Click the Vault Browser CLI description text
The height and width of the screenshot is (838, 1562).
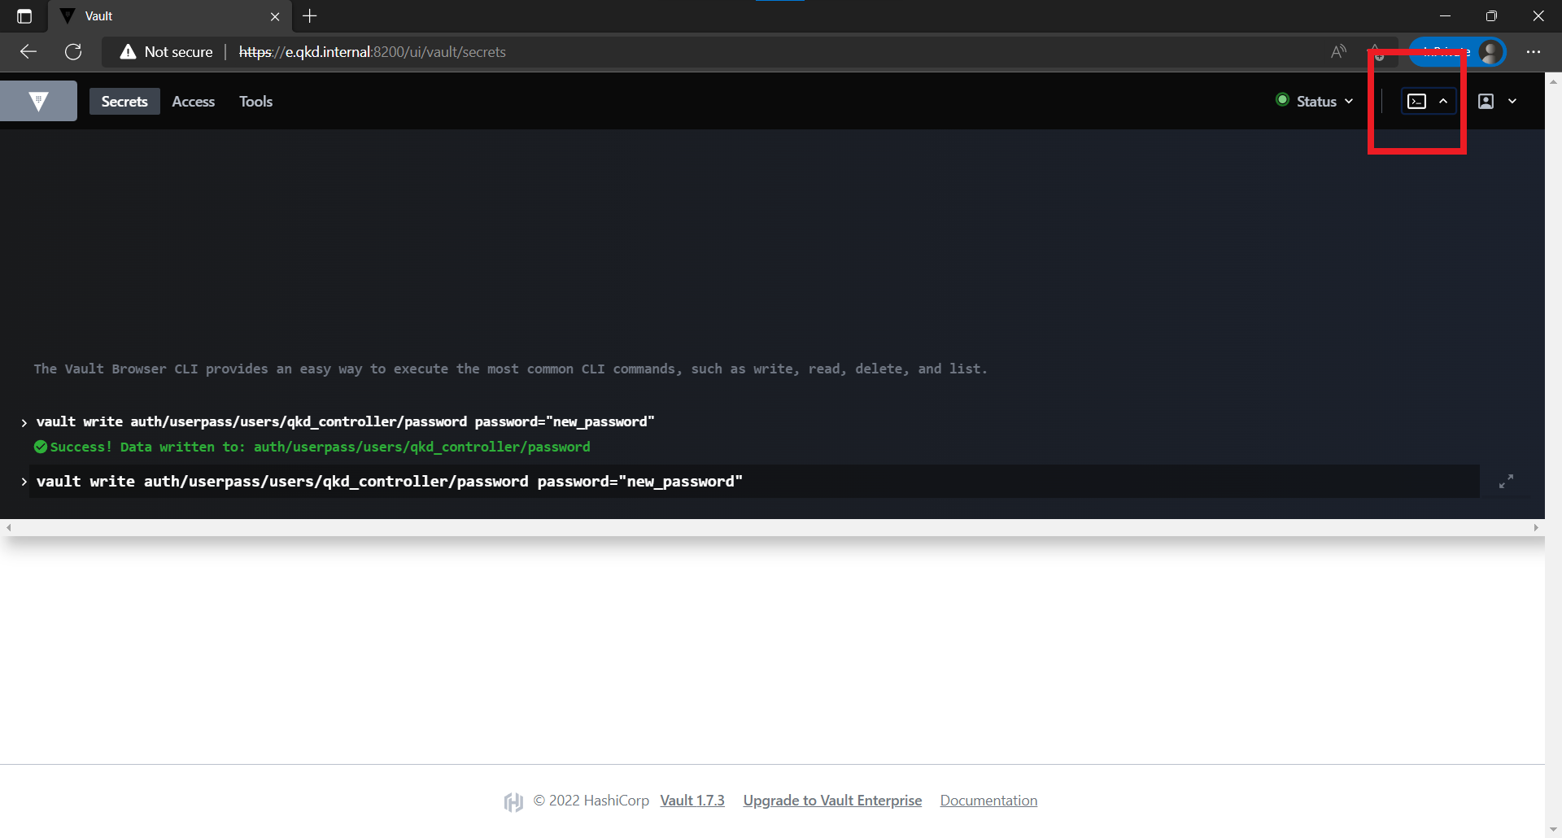(x=510, y=369)
